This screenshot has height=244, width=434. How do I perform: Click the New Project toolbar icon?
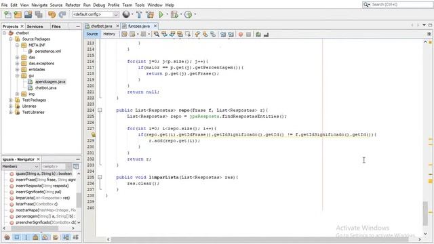click(x=18, y=14)
